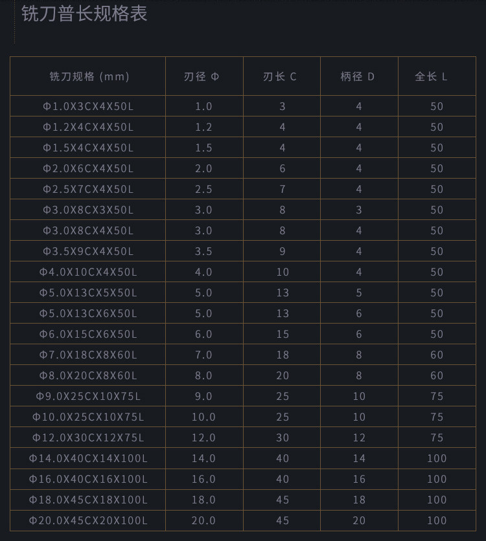Click the Φ3.0X8CX3X50L spec cell
The image size is (486, 541).
tap(88, 210)
